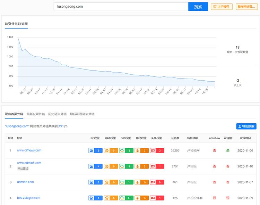Switch to the 最新发现外链 tab
Viewport: 260px width, 205px height.
pyautogui.click(x=36, y=114)
